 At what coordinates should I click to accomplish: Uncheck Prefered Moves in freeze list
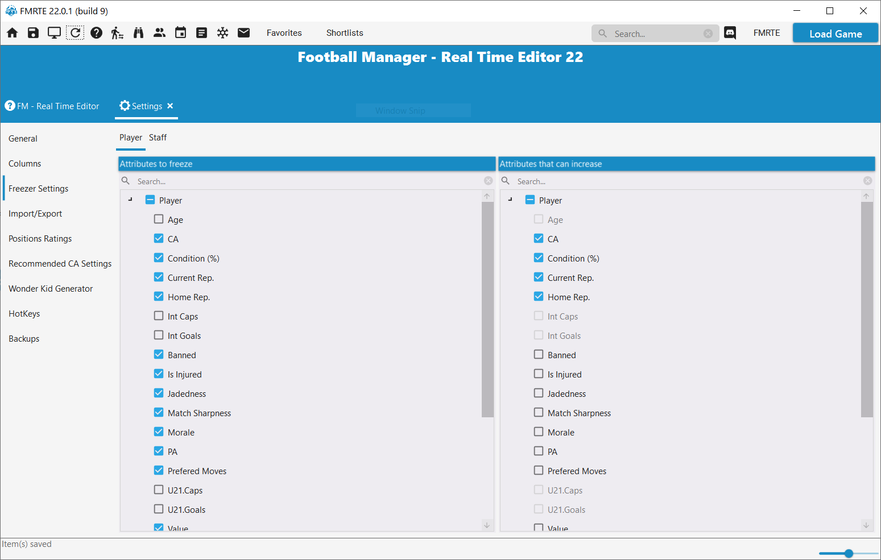pos(159,470)
